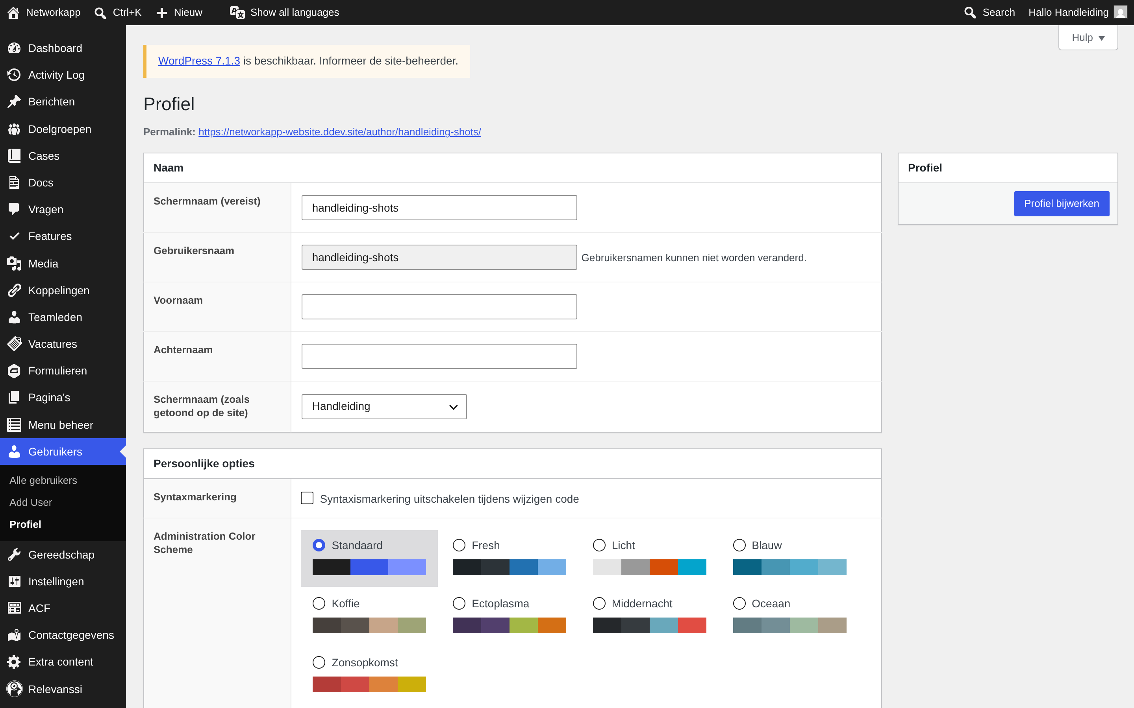
Task: Click the Vacatures tag icon
Action: click(14, 344)
